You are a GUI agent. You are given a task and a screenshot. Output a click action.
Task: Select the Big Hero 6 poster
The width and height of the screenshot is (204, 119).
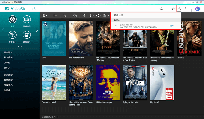coord(162,83)
